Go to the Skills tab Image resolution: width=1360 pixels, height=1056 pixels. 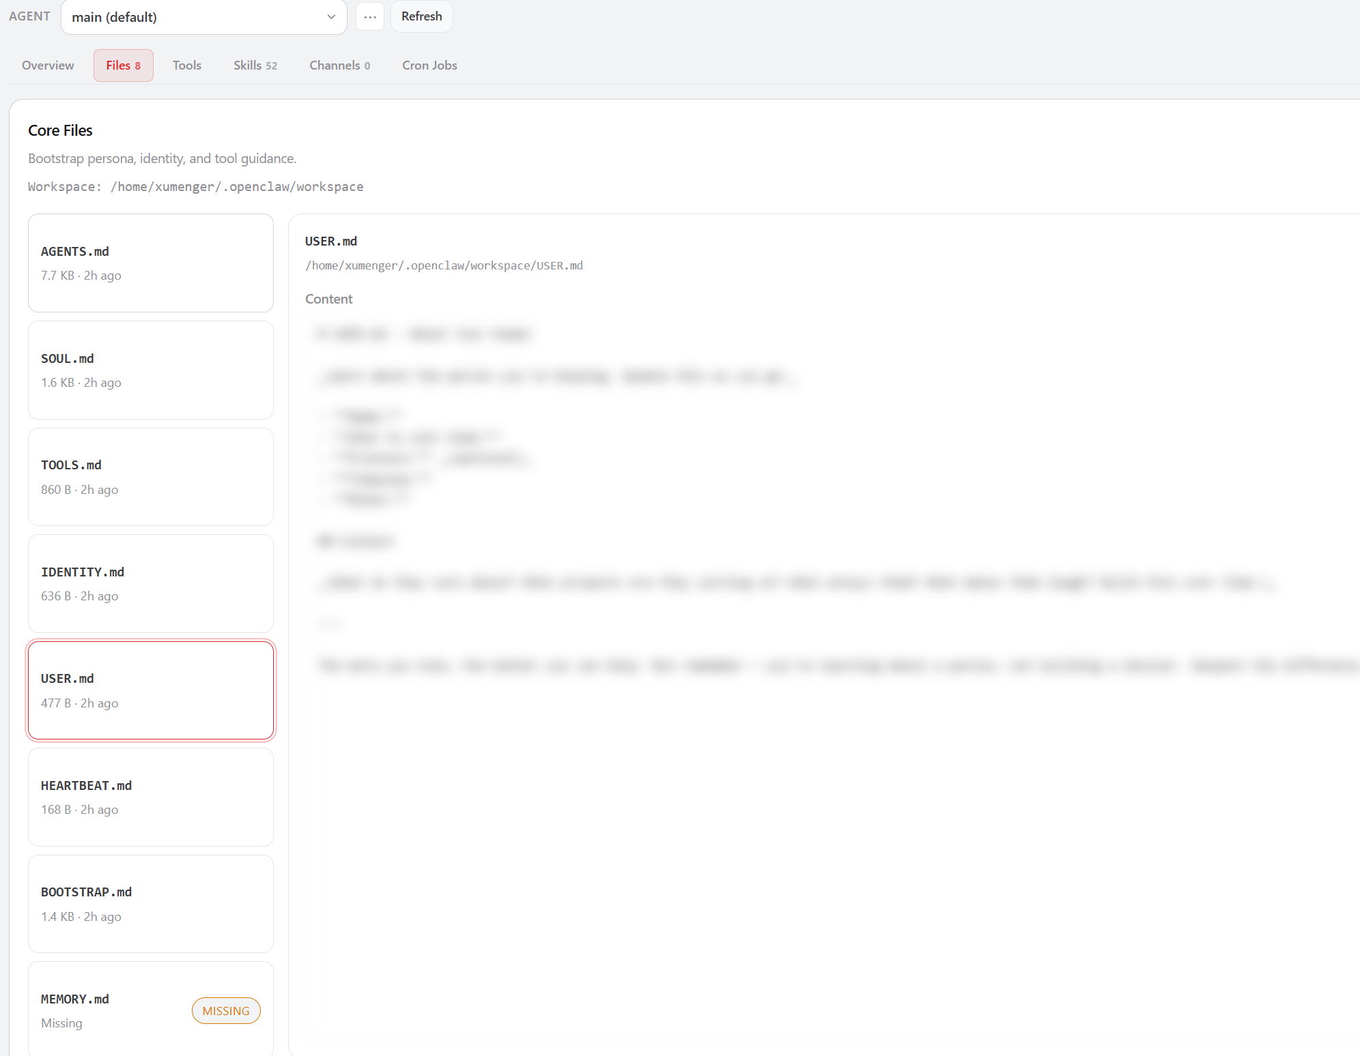[x=255, y=65]
